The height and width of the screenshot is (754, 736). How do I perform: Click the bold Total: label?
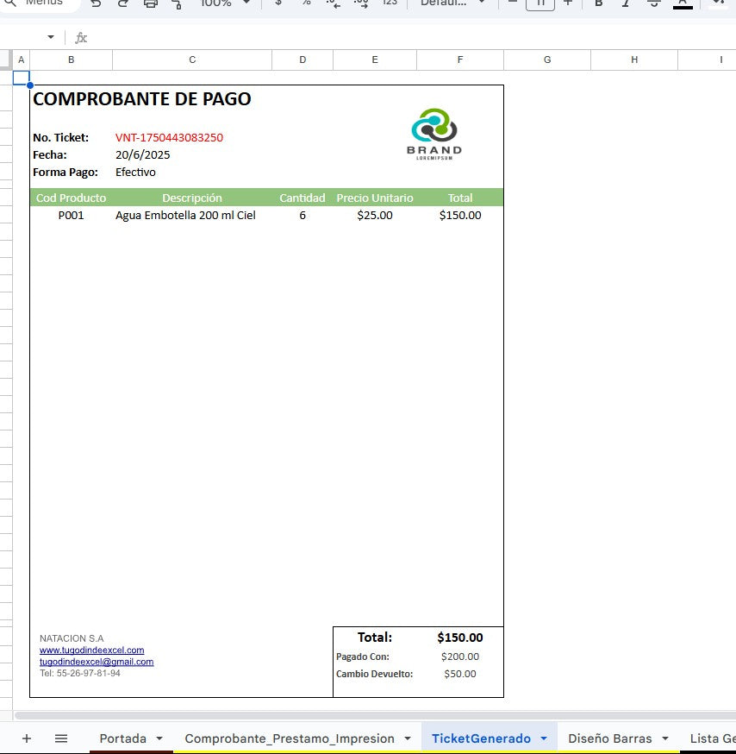coord(375,638)
